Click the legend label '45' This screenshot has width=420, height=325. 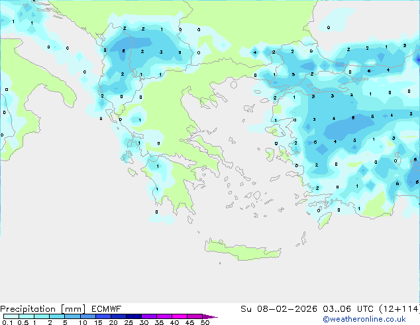click(189, 322)
